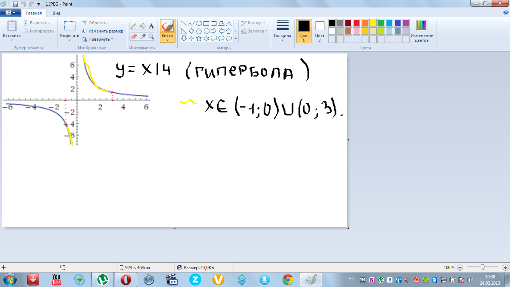The height and width of the screenshot is (287, 510).
Task: Open the Заливка fill dropdown
Action: [x=254, y=31]
